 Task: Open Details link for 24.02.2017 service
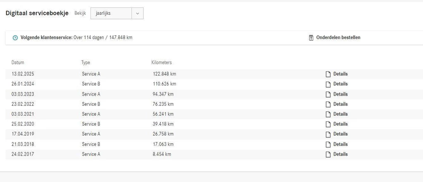(340, 154)
